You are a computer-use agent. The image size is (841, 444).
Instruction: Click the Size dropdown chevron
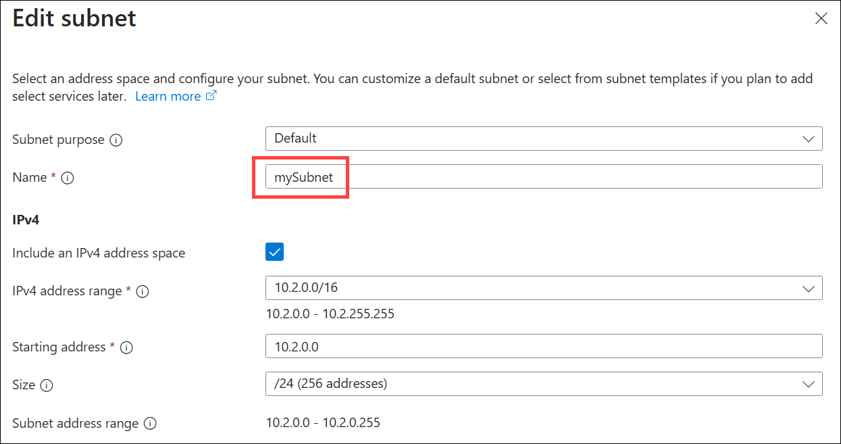(x=809, y=383)
